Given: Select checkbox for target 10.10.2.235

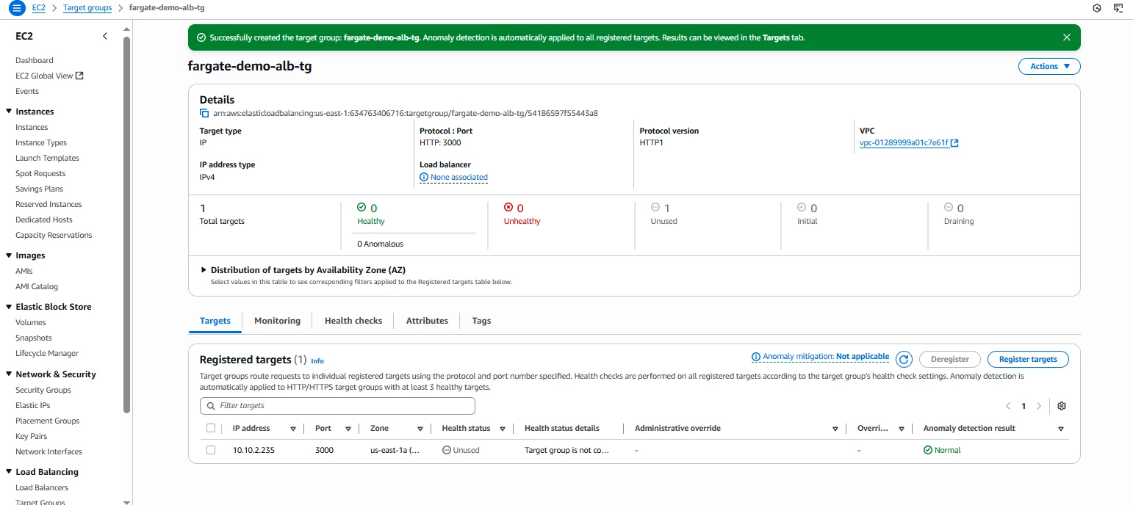Looking at the screenshot, I should click(x=211, y=450).
